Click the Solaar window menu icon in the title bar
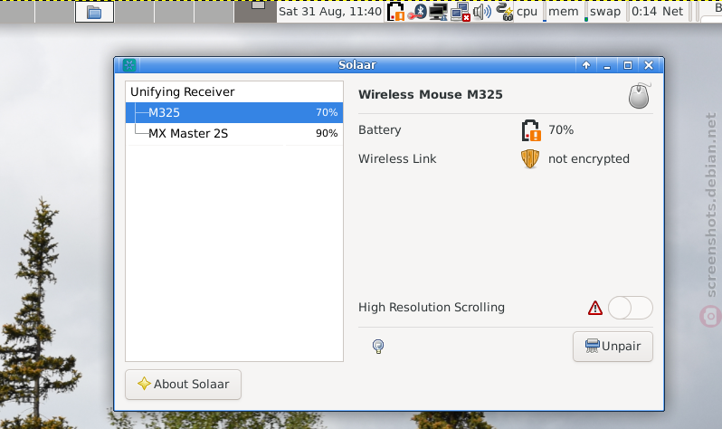Viewport: 722px width, 429px height. pos(129,65)
